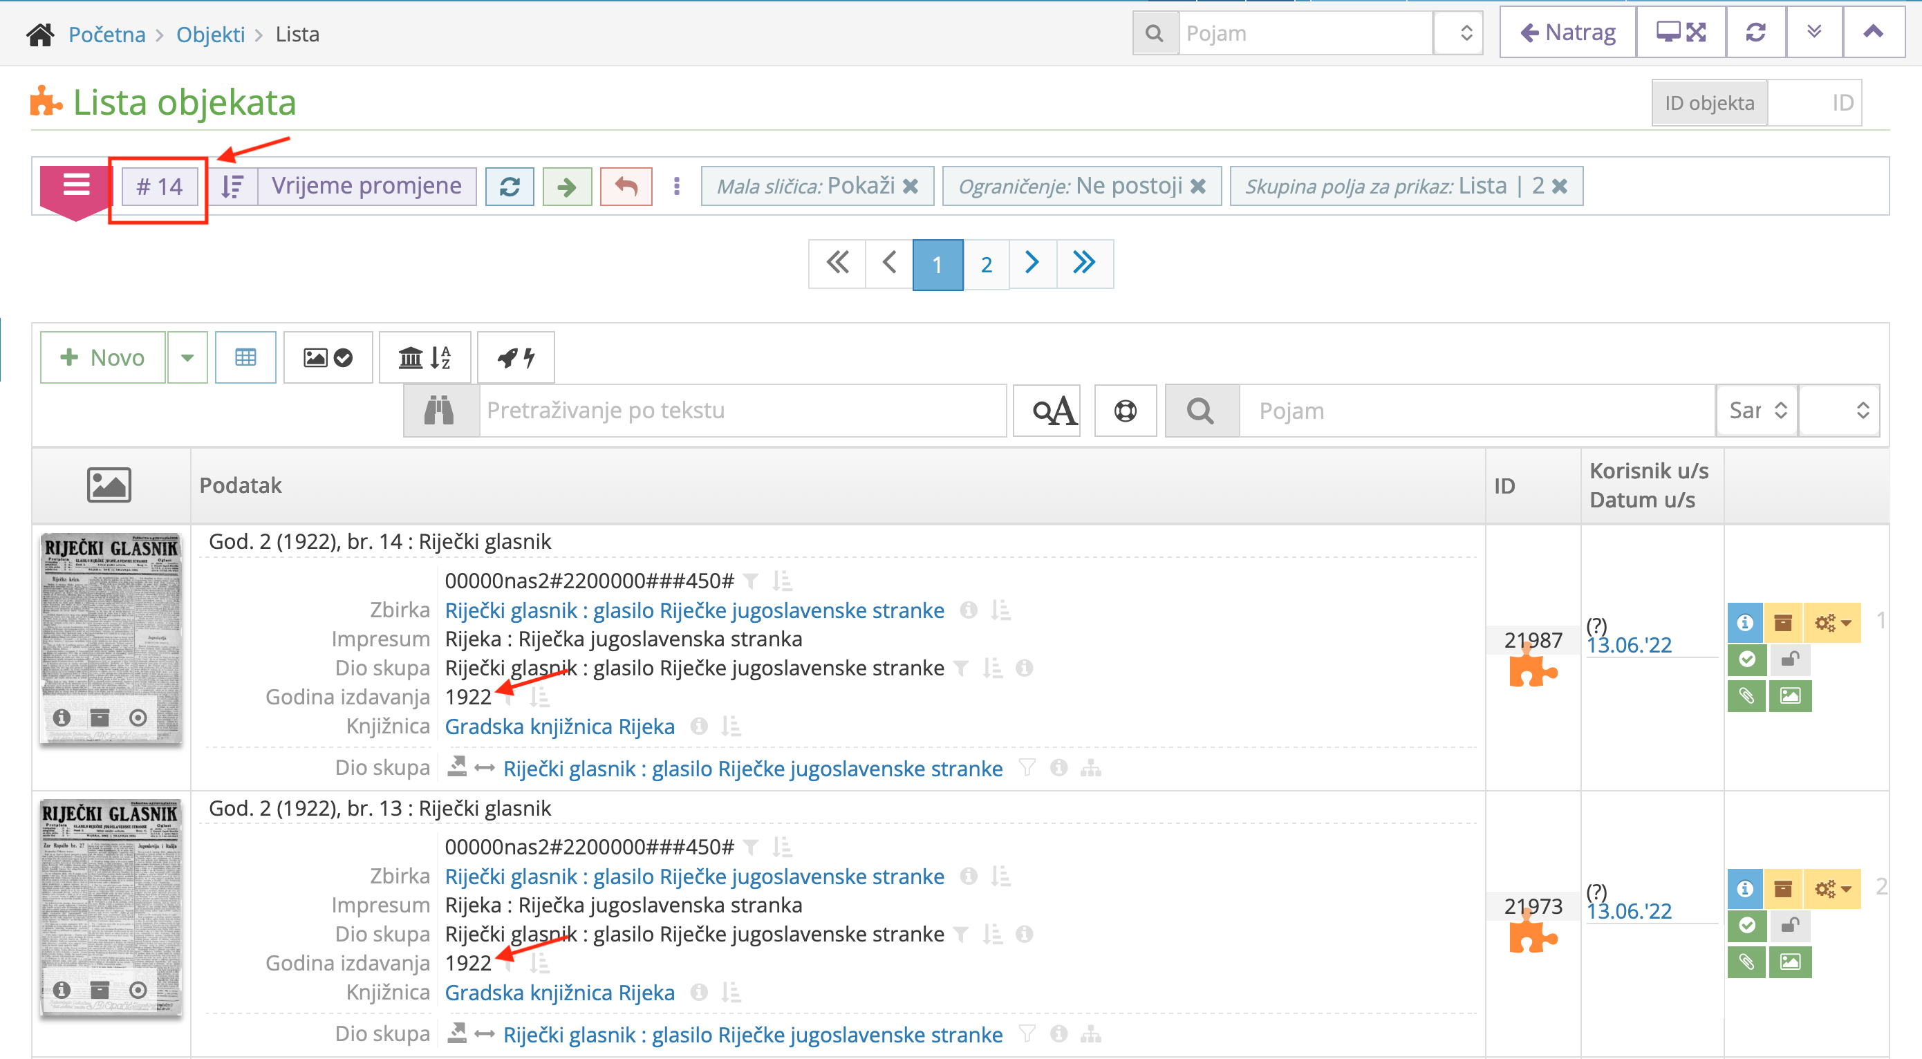Open thumbnail of Riječki glasnik br. 14

[111, 637]
